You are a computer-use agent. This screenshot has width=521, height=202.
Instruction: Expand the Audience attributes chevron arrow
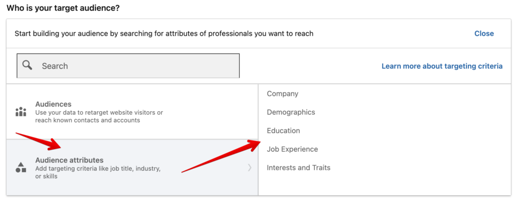(249, 167)
